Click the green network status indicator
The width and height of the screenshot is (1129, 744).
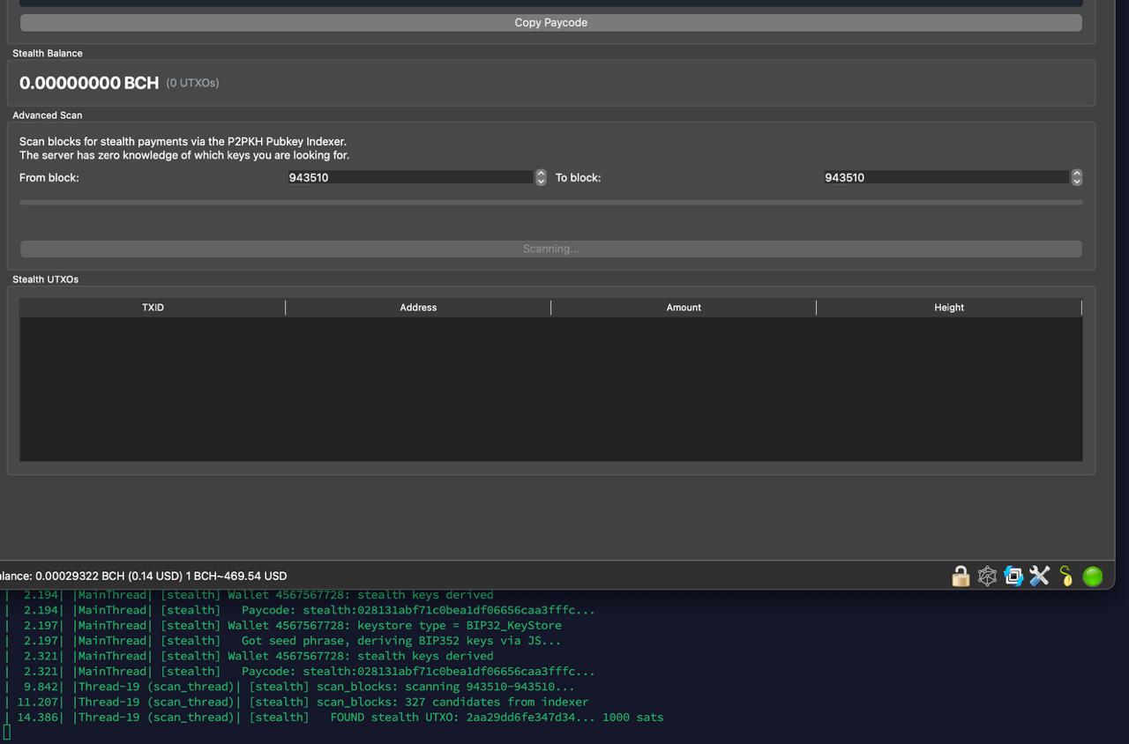pyautogui.click(x=1093, y=577)
